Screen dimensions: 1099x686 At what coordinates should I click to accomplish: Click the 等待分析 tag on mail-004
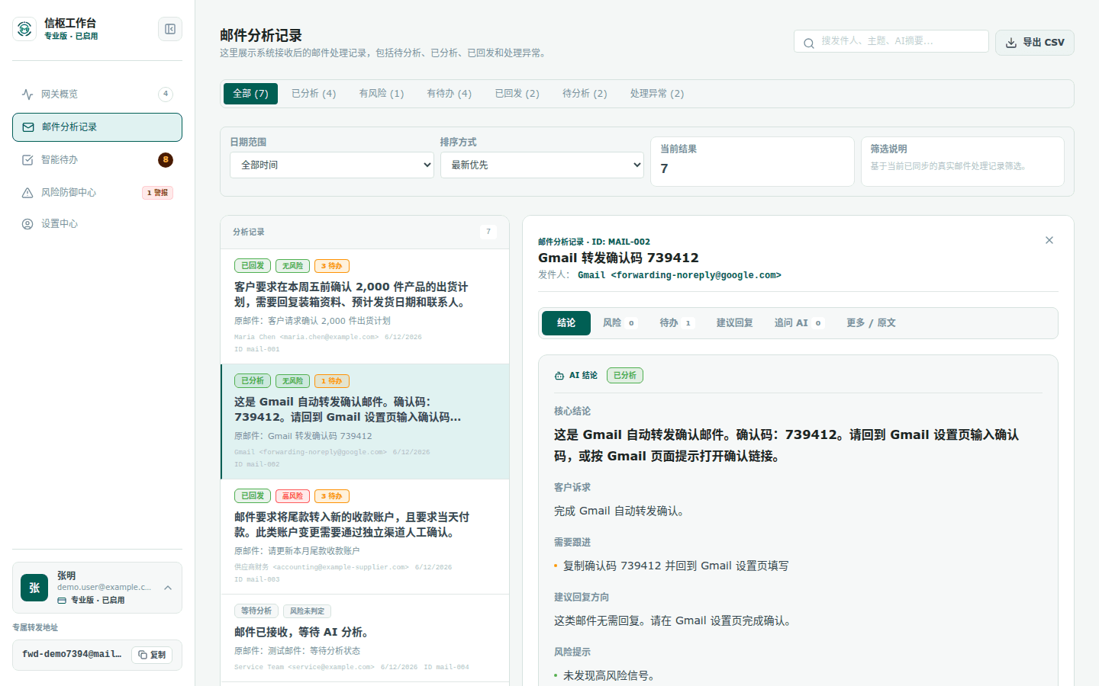(256, 611)
